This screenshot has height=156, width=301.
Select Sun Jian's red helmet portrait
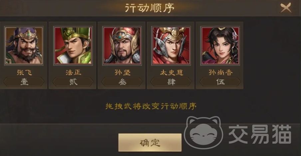click(x=122, y=46)
